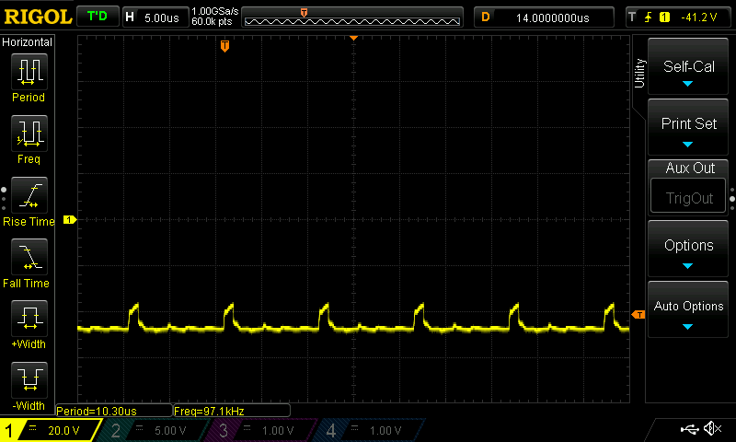736x442 pixels.
Task: Click the trigger source channel 1 badge
Action: click(x=664, y=17)
